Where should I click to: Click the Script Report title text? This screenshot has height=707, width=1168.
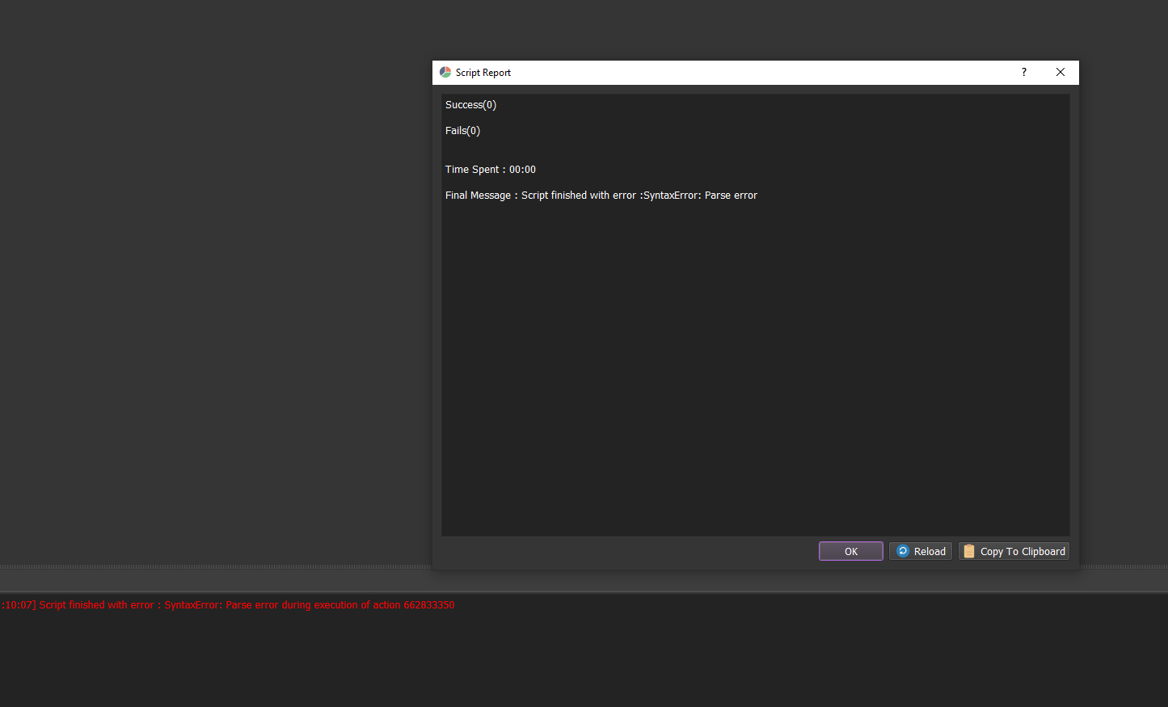[x=483, y=72]
